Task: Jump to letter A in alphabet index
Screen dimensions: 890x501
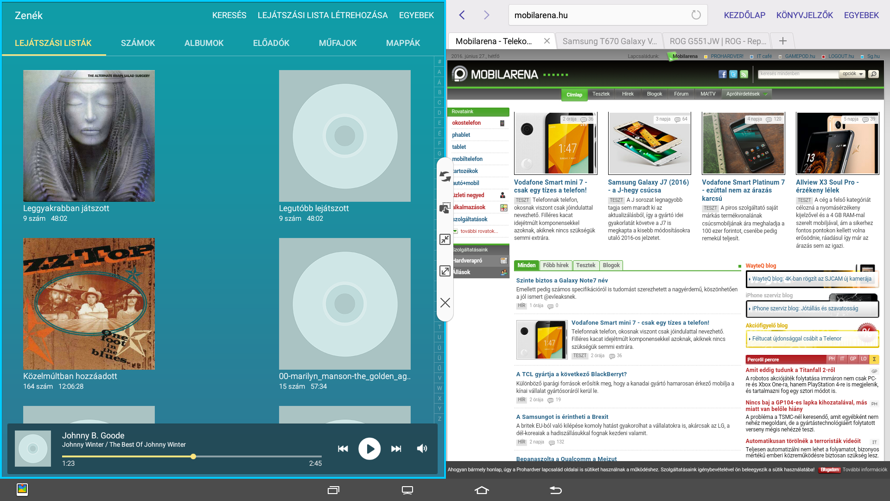Action: tap(439, 72)
